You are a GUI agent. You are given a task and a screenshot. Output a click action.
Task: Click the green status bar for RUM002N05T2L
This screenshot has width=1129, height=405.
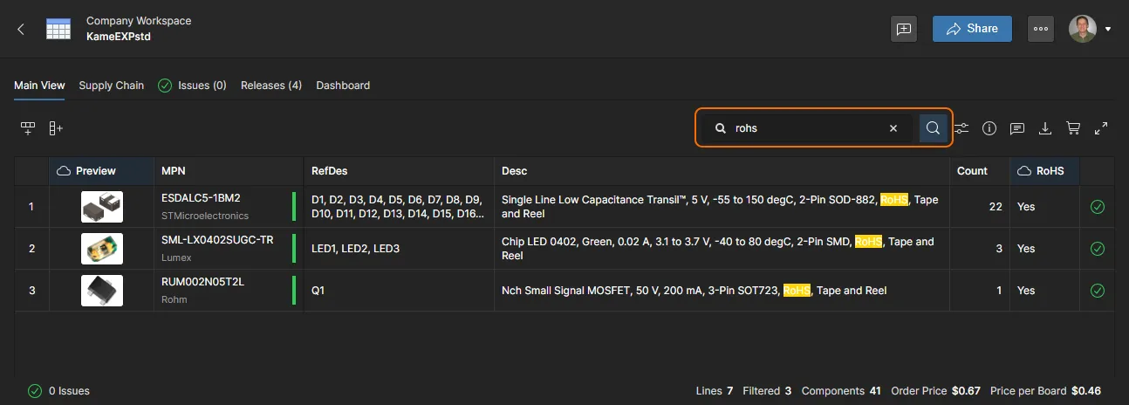pyautogui.click(x=294, y=291)
